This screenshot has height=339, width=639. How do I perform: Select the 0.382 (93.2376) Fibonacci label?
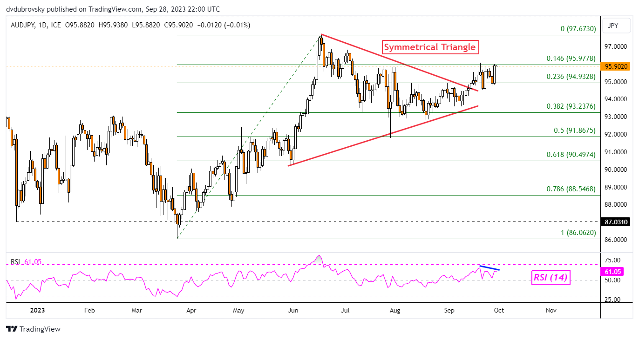coord(571,106)
